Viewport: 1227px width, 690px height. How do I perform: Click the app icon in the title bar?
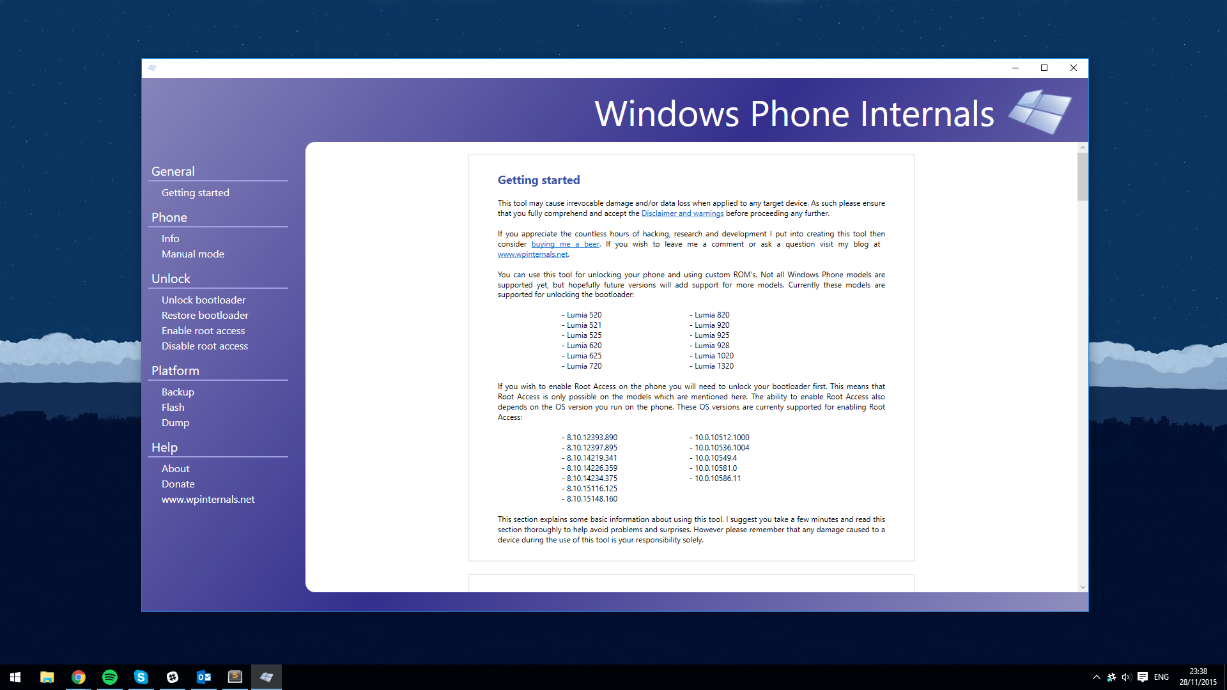point(152,68)
